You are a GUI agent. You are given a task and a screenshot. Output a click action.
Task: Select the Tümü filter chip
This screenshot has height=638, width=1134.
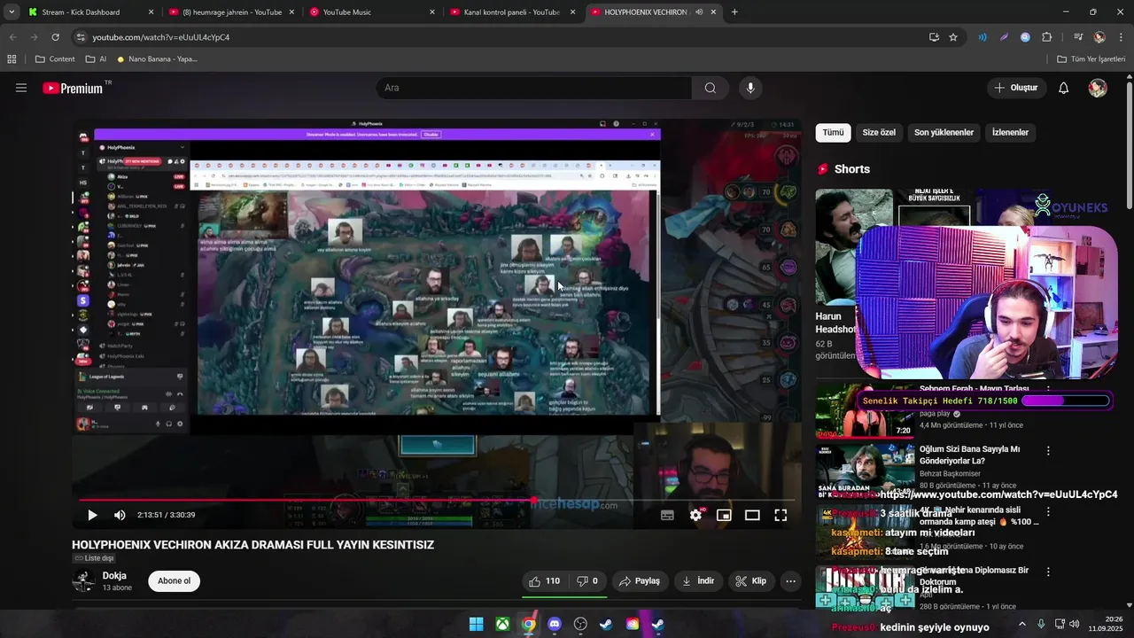tap(833, 133)
